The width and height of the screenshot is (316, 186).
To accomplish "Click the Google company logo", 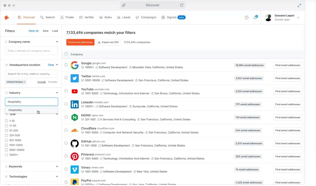I will coord(75,65).
